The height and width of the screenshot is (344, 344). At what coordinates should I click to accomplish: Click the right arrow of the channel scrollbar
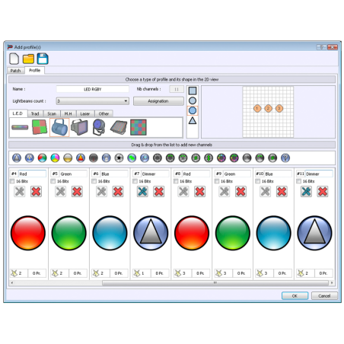point(332,282)
